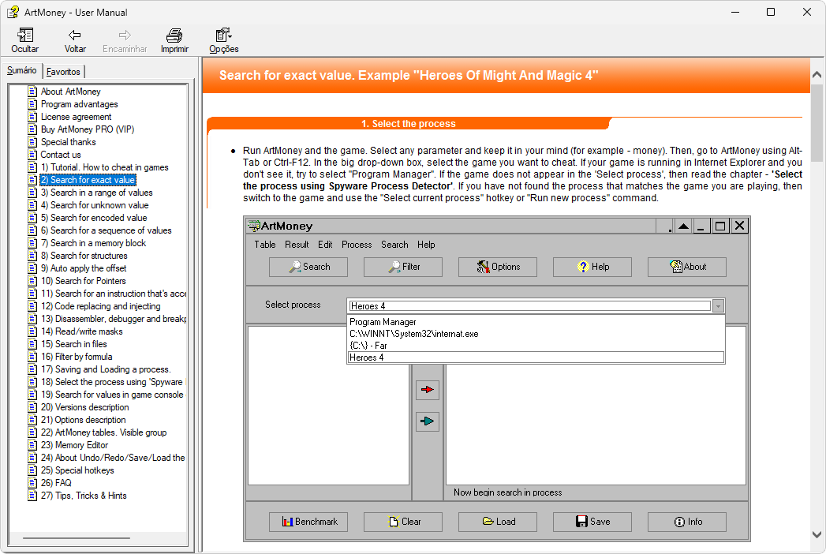Click the content pane scroll down arrow

pos(817,534)
